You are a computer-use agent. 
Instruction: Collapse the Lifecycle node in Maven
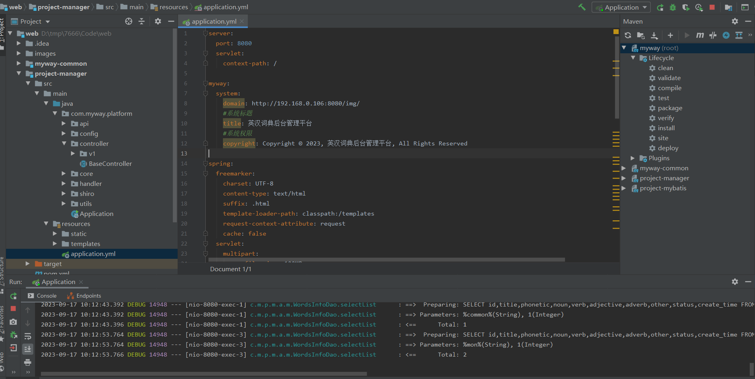coord(633,58)
